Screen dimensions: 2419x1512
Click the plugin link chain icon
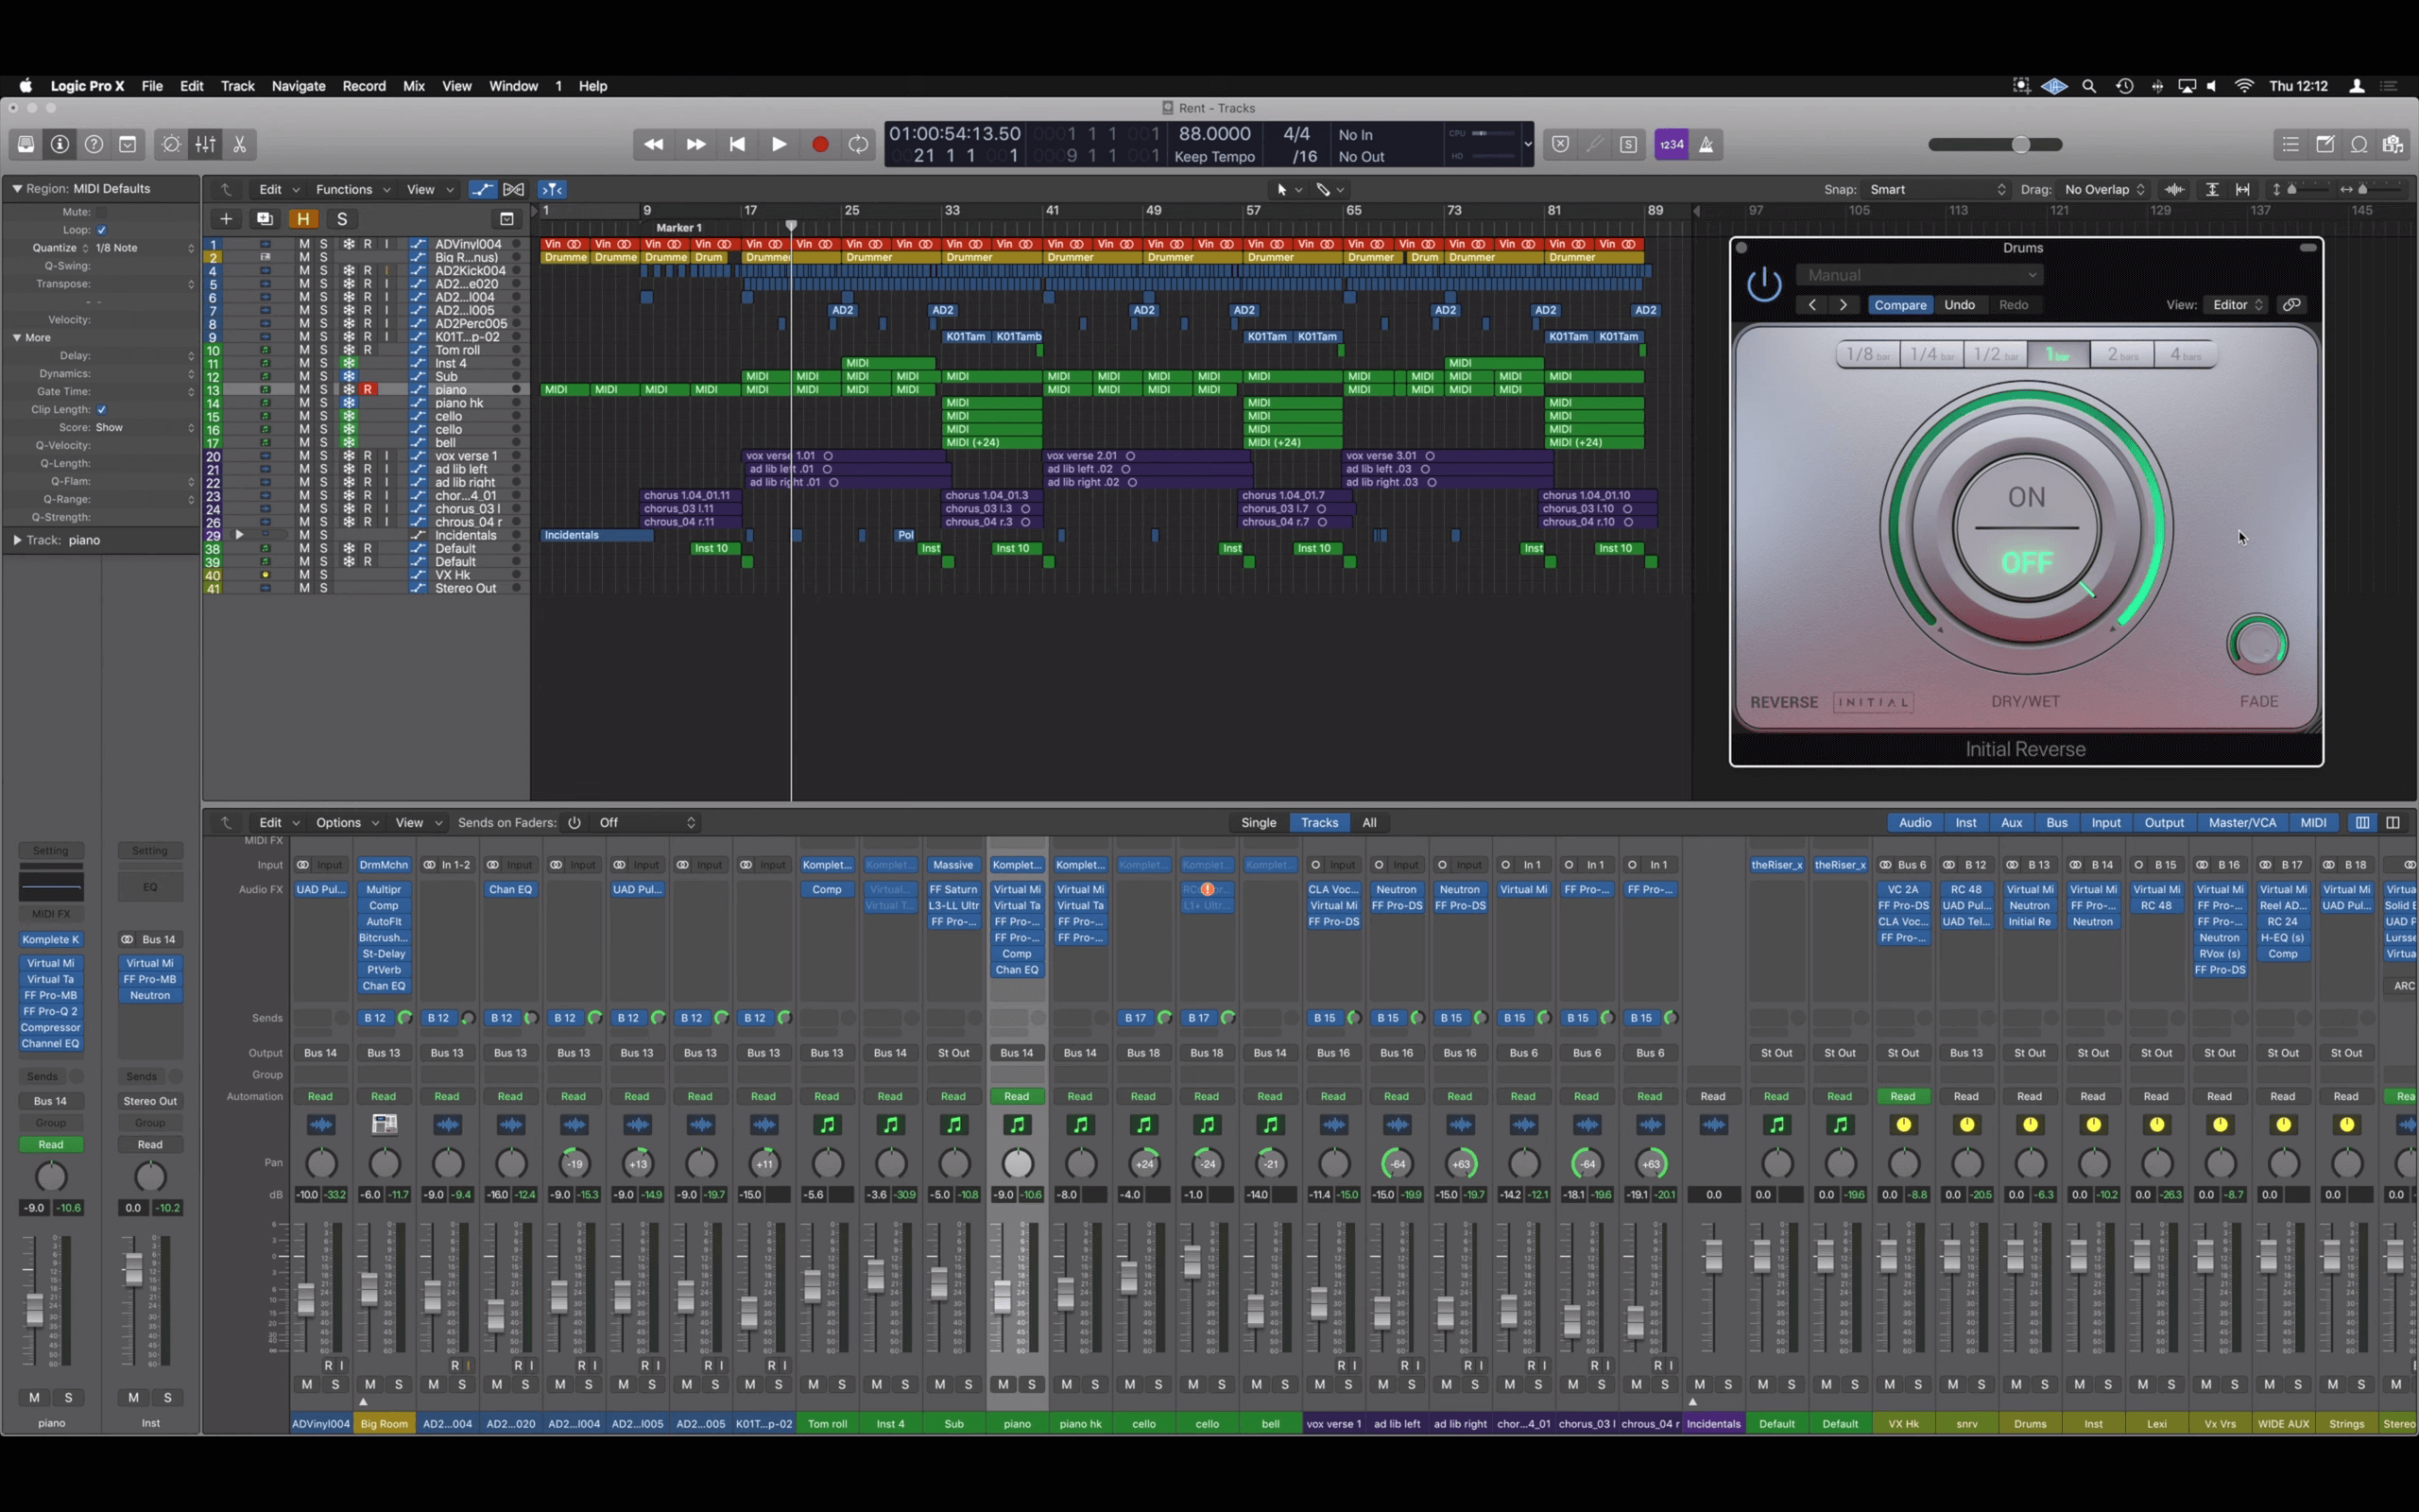2292,305
